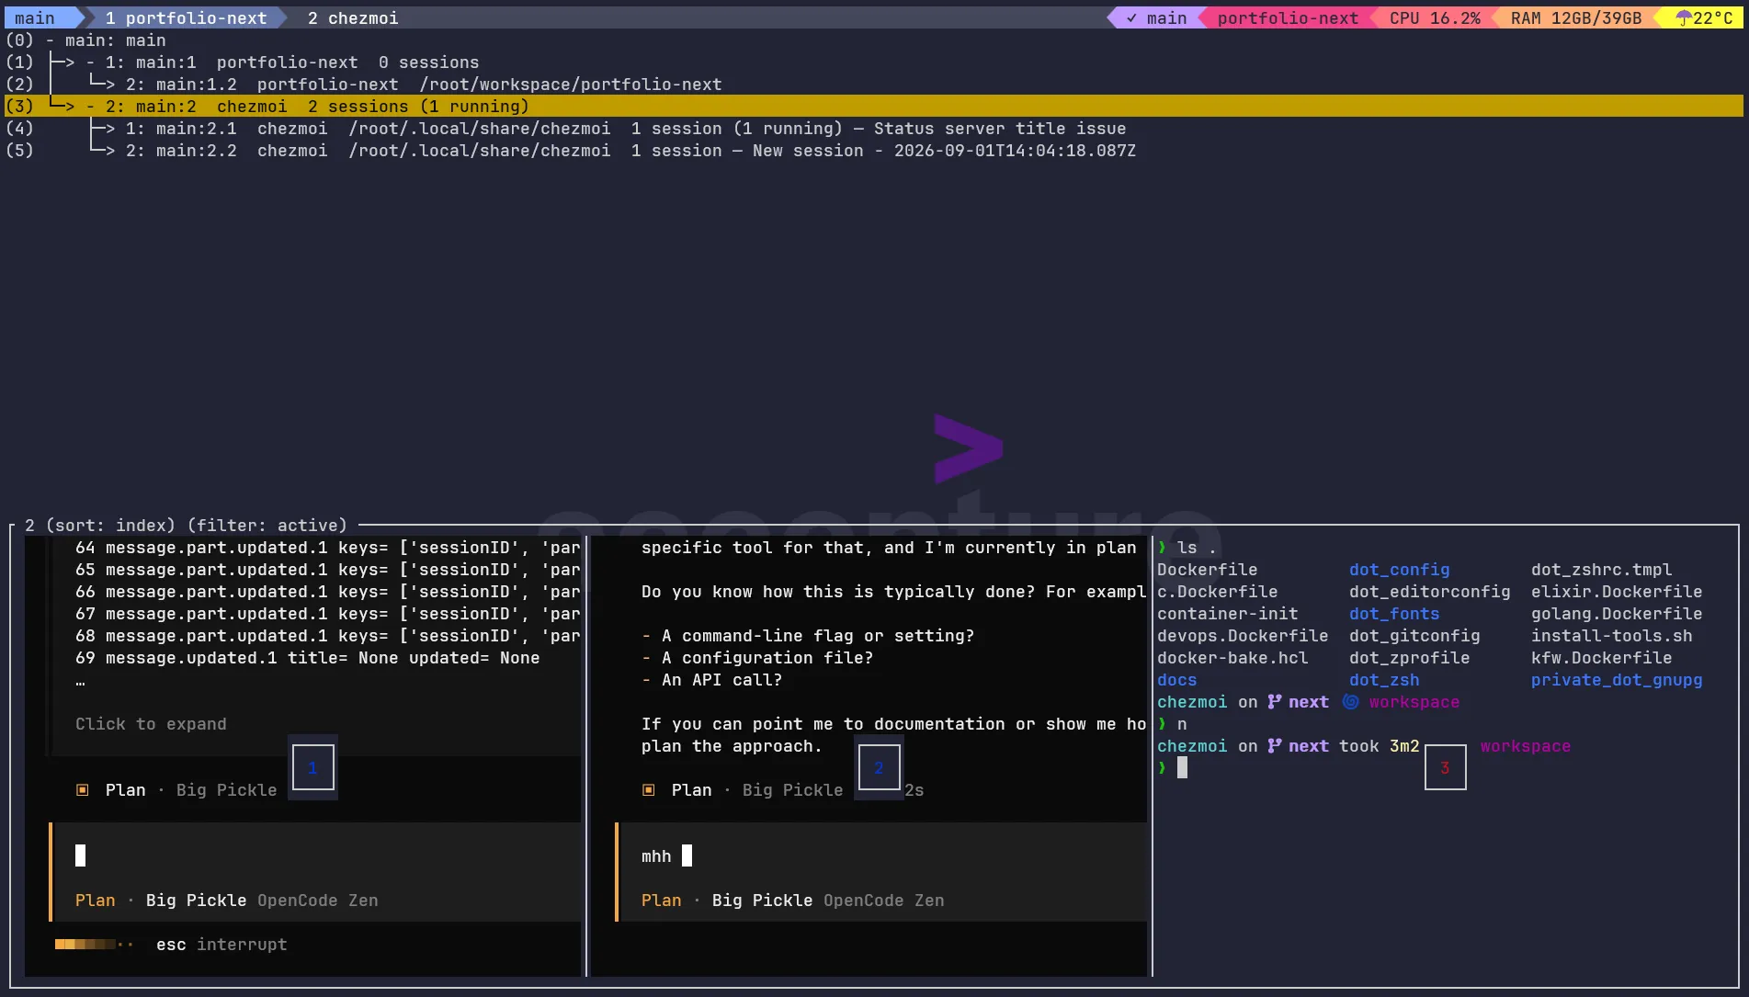Click '- An API call?' line

[x=711, y=680]
